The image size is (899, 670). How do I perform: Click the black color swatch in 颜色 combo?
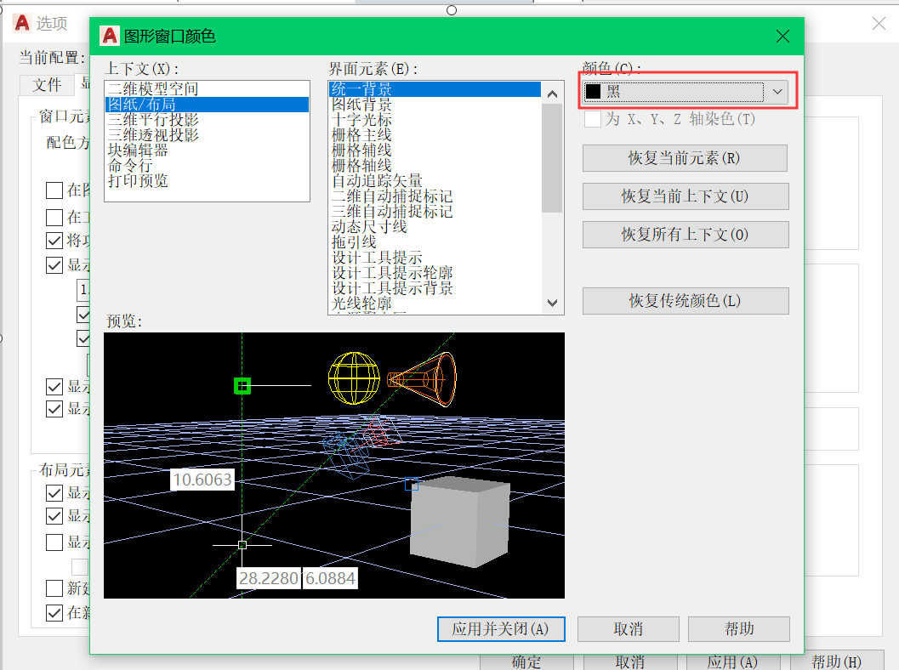click(x=594, y=92)
